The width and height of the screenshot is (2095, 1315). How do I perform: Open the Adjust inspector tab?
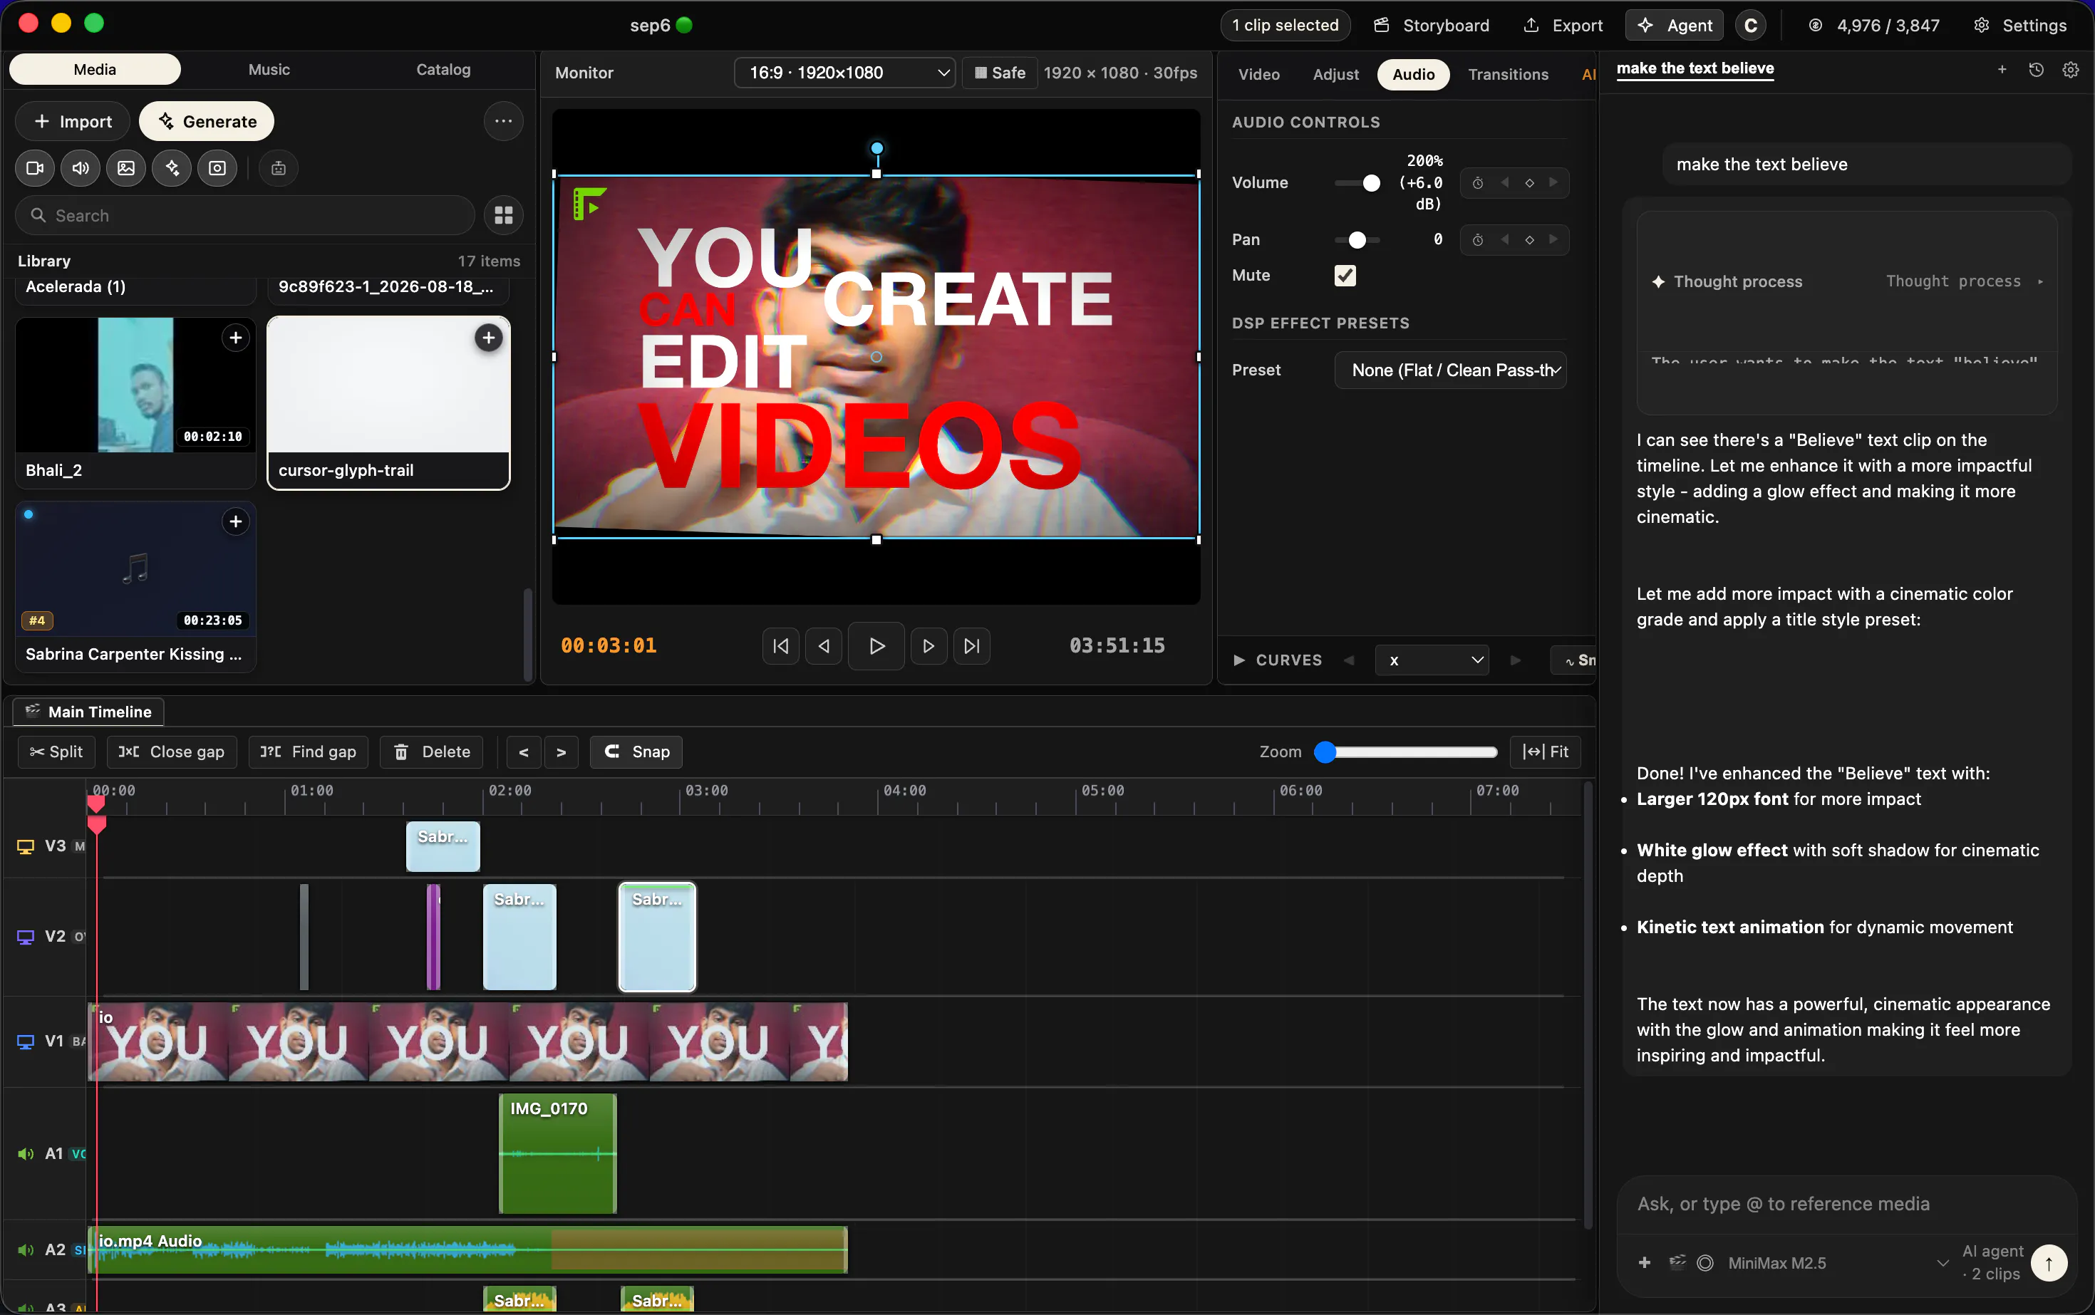pos(1335,75)
